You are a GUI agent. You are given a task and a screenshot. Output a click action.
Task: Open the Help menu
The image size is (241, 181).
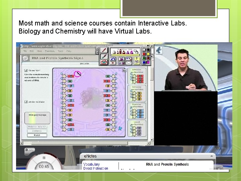pos(69,51)
